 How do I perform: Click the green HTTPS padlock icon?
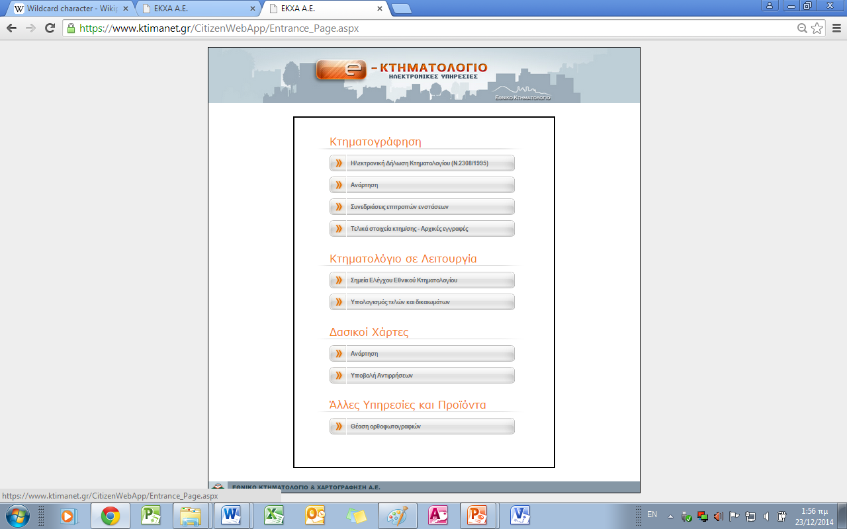tap(71, 28)
